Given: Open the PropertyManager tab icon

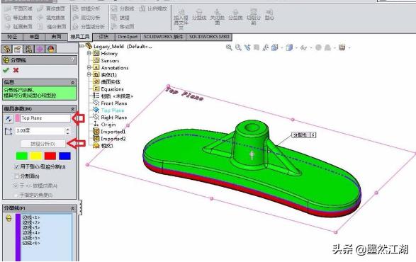Looking at the screenshot, I should [18, 49].
